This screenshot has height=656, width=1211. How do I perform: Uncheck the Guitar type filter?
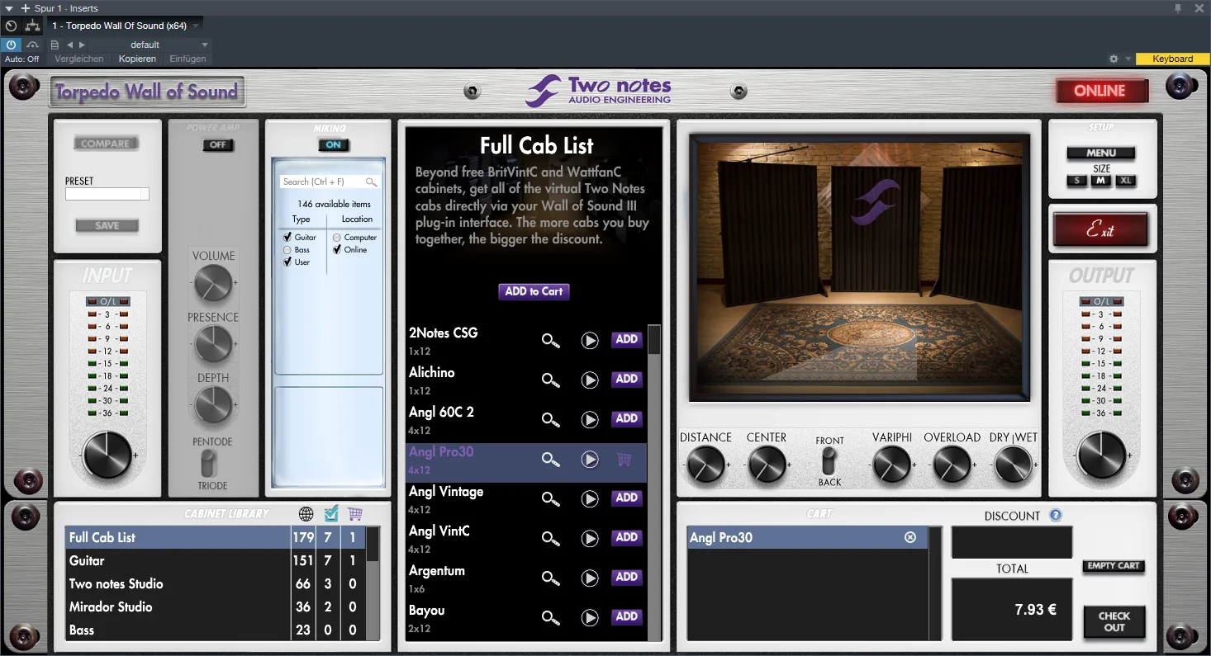[x=287, y=238]
